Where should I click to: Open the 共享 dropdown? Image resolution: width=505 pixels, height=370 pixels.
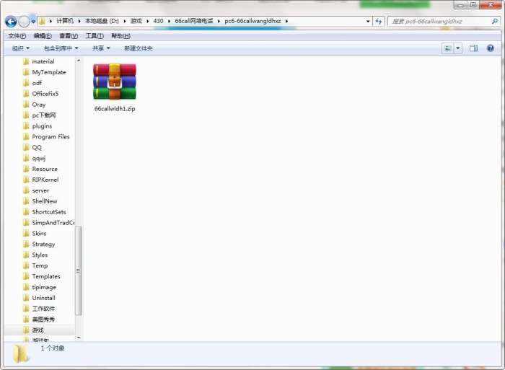[x=101, y=48]
